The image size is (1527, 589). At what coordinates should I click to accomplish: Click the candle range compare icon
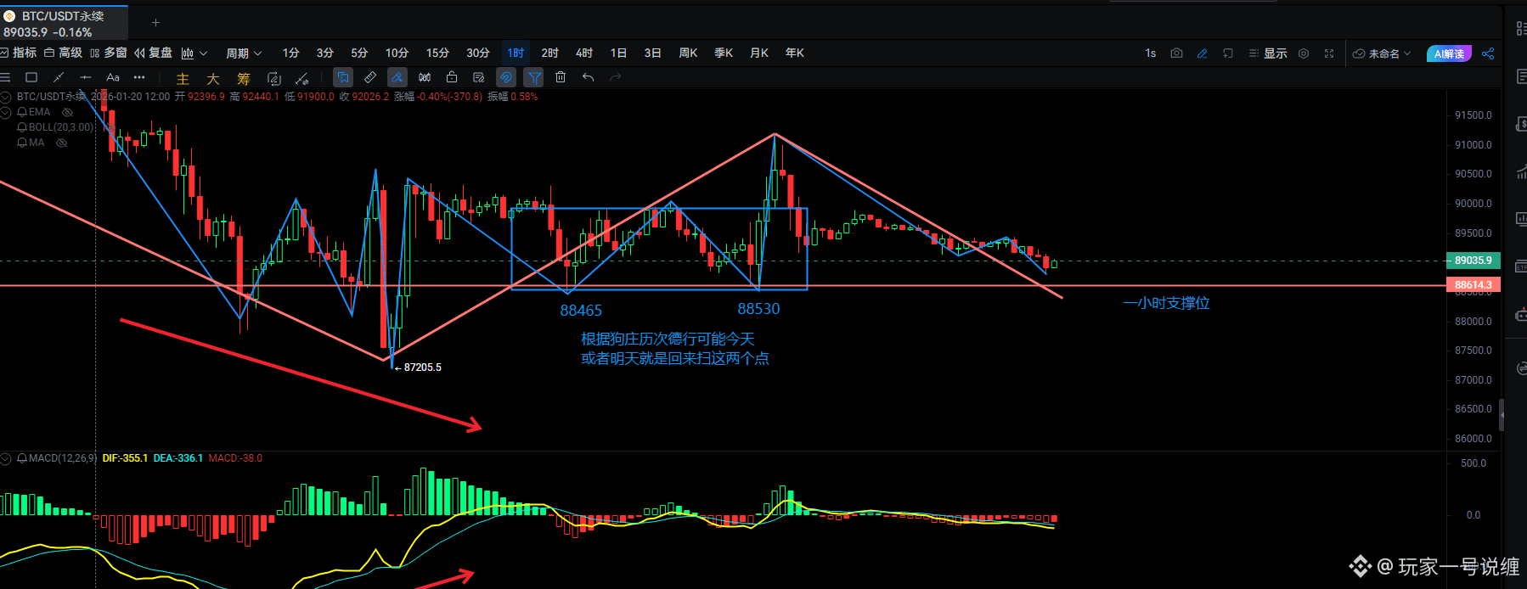click(425, 77)
